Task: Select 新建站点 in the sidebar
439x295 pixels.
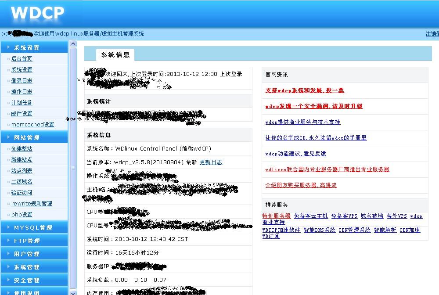Action: click(x=22, y=159)
